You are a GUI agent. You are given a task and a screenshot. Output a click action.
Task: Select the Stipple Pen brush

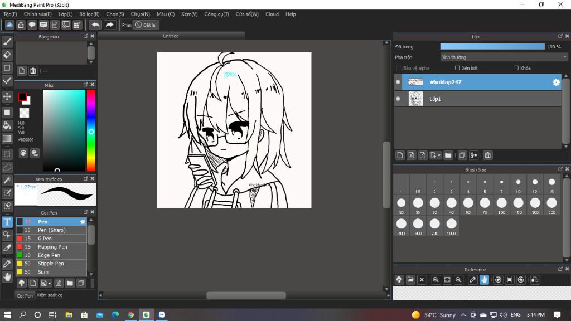[51, 264]
